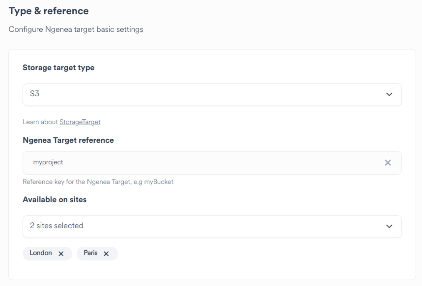The width and height of the screenshot is (422, 286).
Task: Click the chevron on the sites selector
Action: [x=389, y=226]
